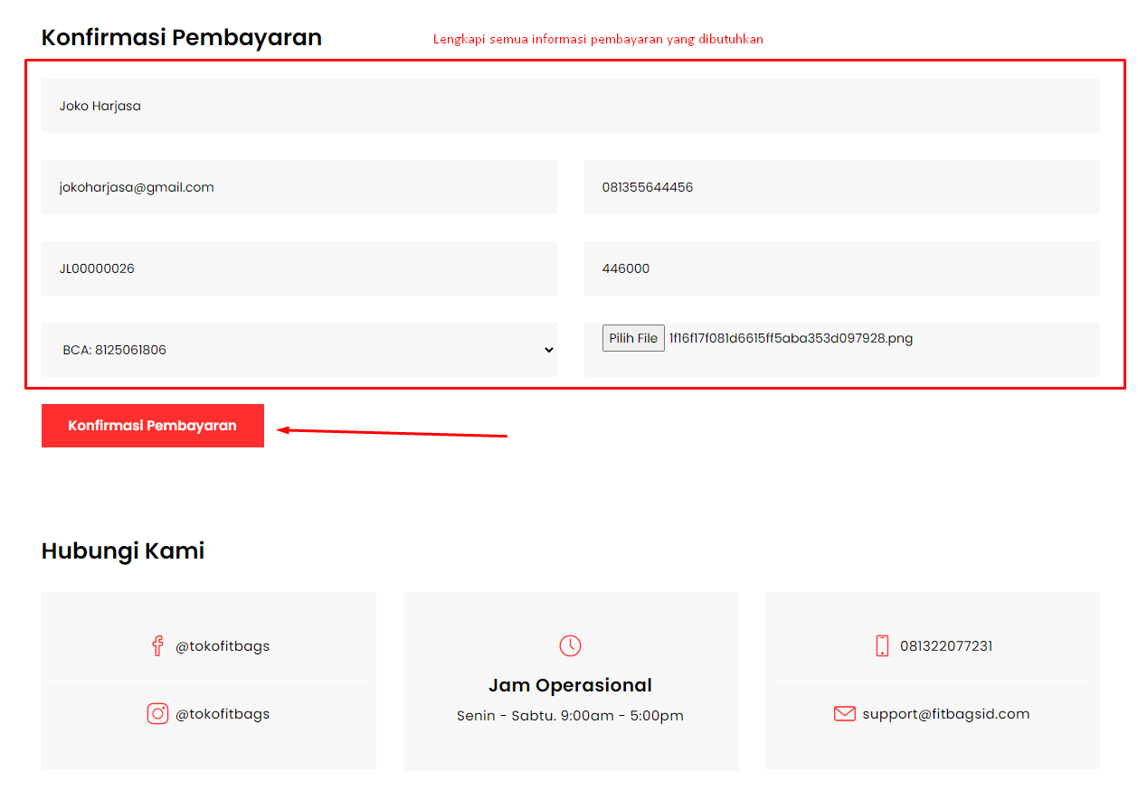Click the dropdown chevron arrow for bank selection
The image size is (1138, 790).
point(548,350)
